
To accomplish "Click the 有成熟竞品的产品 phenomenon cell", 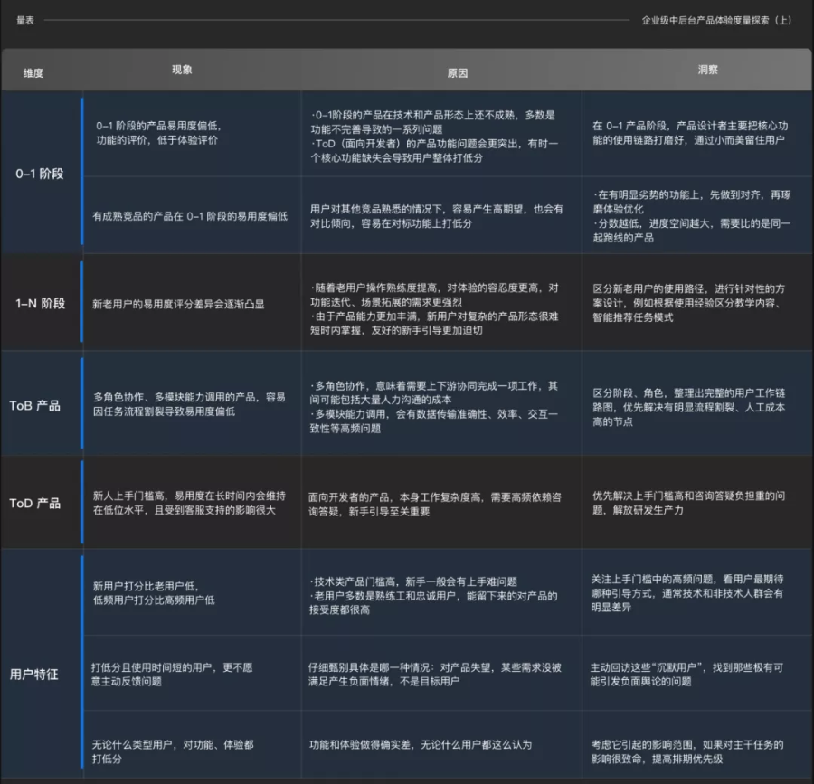I will click(189, 215).
